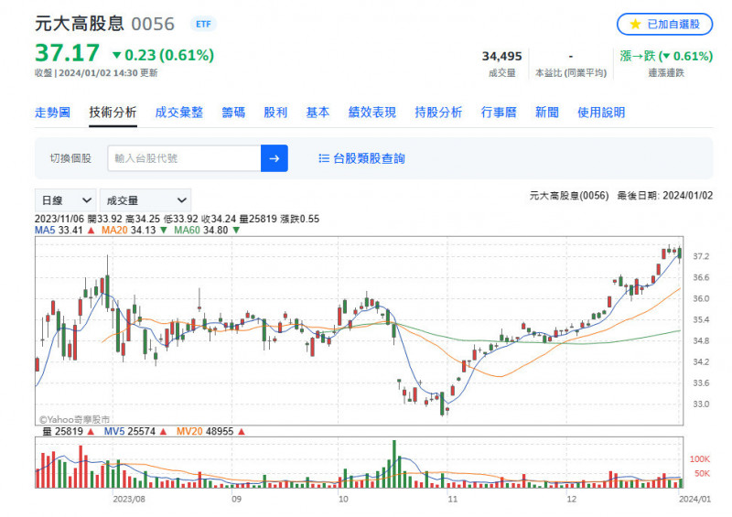Click the 收盤 2024/01/02 14:30 更新 timestamp
Screen dimensions: 732x517
[96, 73]
